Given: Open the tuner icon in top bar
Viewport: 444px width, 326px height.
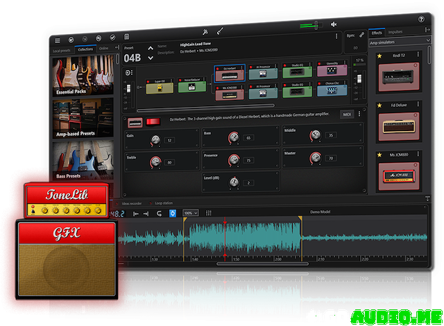Looking at the screenshot, I should tap(205, 32).
